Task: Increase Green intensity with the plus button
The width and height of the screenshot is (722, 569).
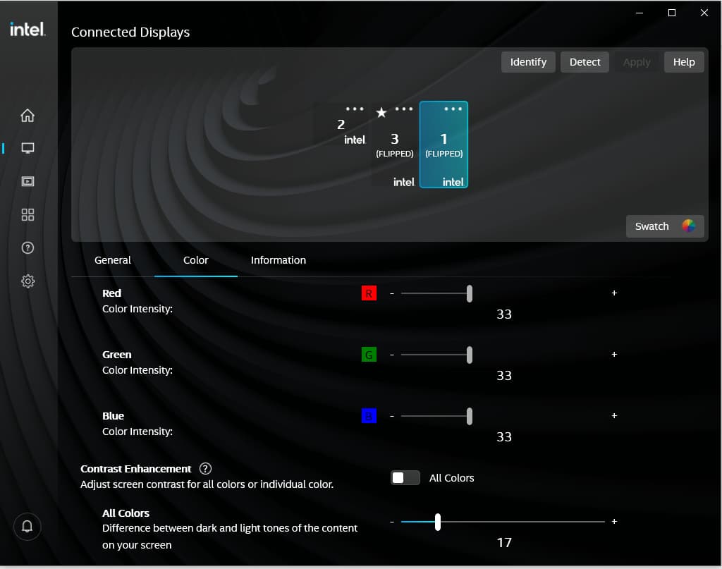Action: point(614,355)
